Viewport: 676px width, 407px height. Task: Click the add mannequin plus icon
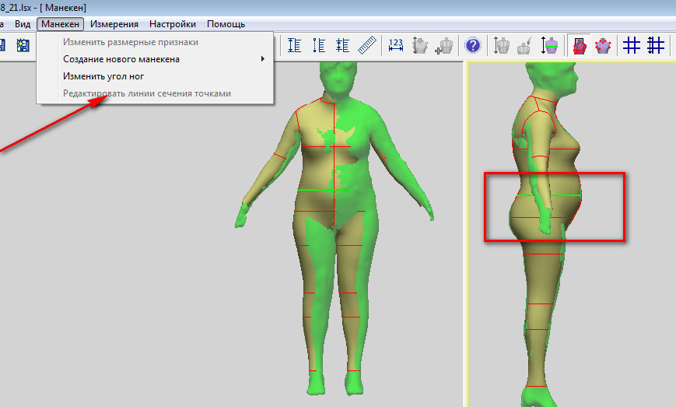[444, 46]
